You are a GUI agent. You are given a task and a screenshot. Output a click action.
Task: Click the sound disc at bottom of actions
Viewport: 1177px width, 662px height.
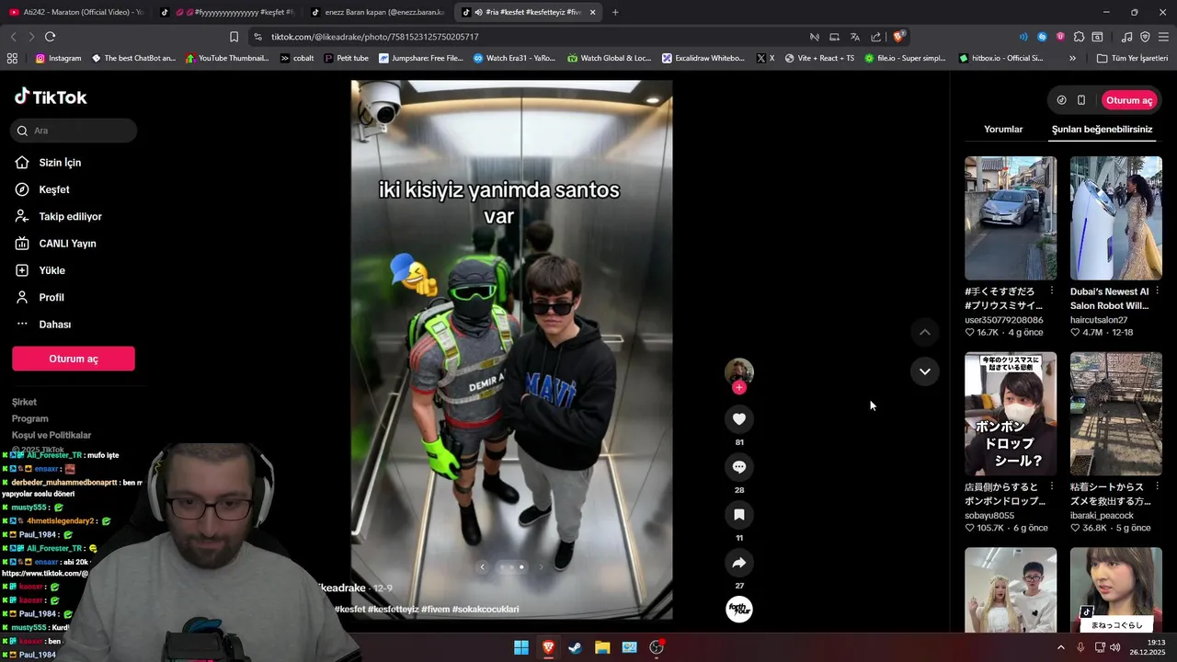[739, 609]
